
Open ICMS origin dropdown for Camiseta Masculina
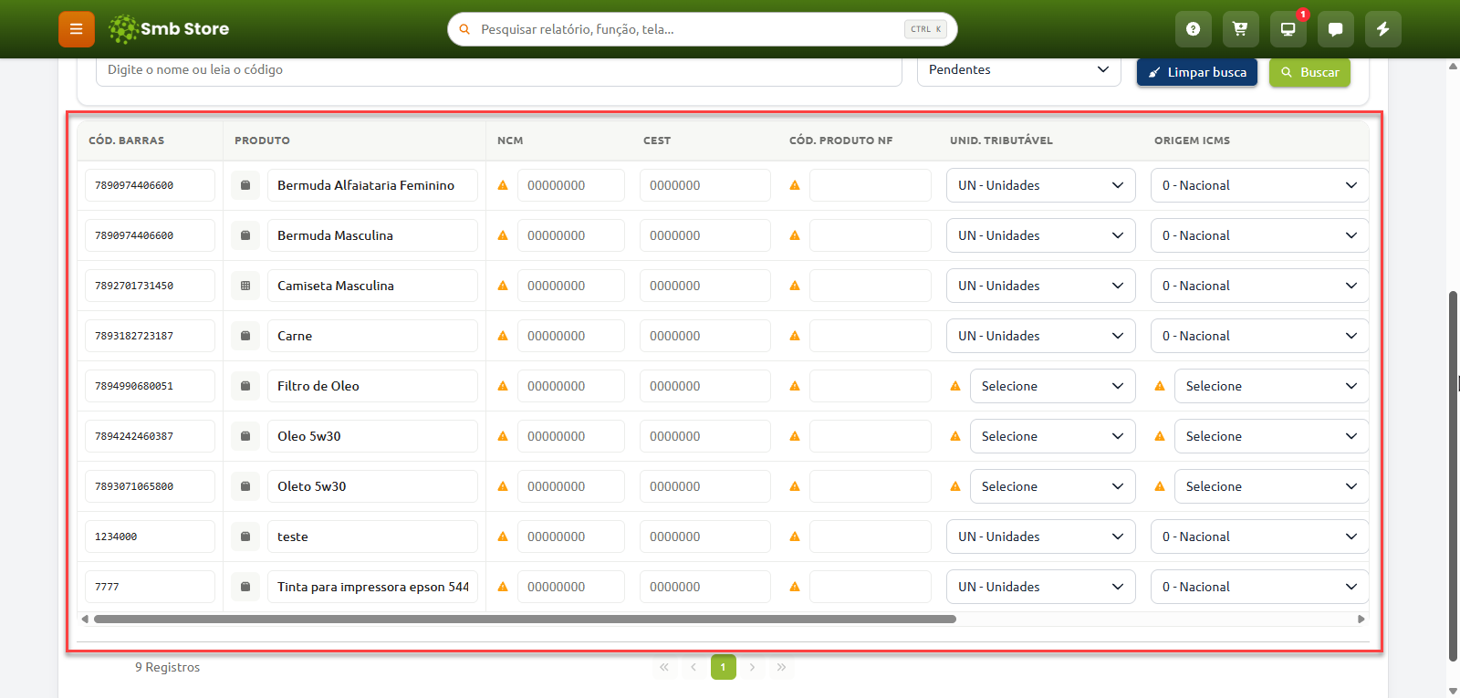[x=1259, y=286]
